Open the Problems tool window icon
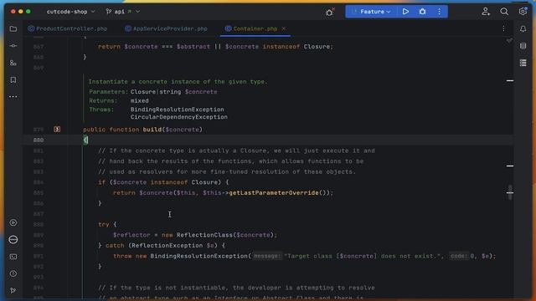 coord(13,273)
